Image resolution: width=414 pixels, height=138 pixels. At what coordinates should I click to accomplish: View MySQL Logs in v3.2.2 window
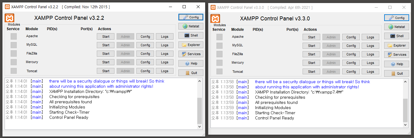(165, 45)
